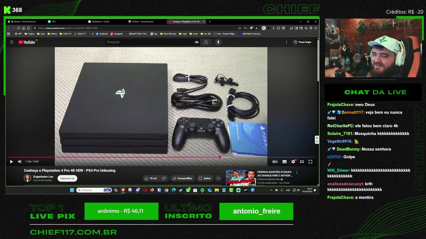Play the YouTube video
Image resolution: width=426 pixels, height=239 pixels.
pos(11,162)
